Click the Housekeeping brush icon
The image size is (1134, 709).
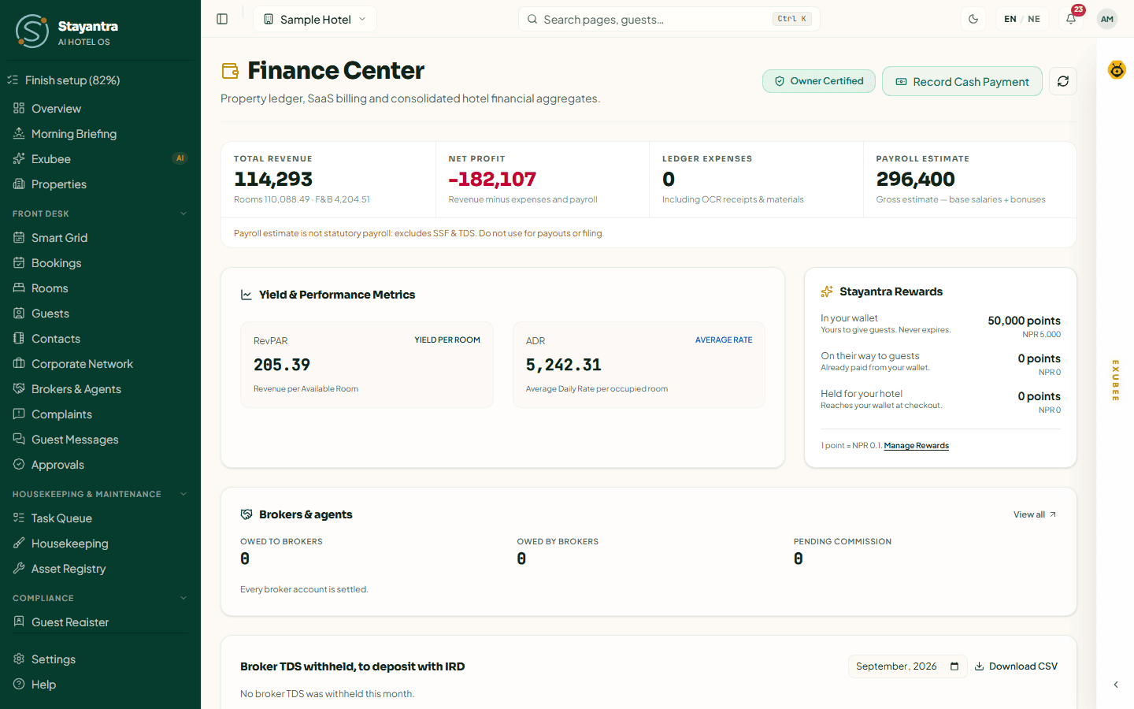pyautogui.click(x=19, y=543)
